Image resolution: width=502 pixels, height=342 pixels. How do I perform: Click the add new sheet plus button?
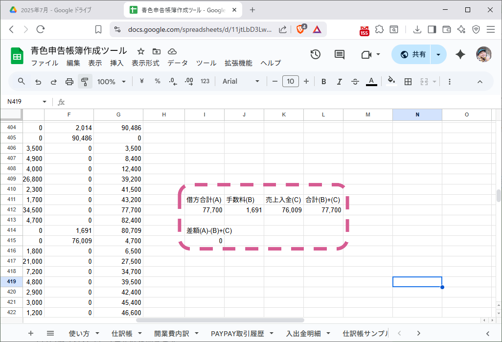click(31, 333)
